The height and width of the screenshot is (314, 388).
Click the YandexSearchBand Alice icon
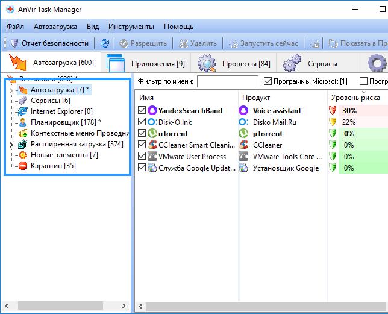(152, 111)
